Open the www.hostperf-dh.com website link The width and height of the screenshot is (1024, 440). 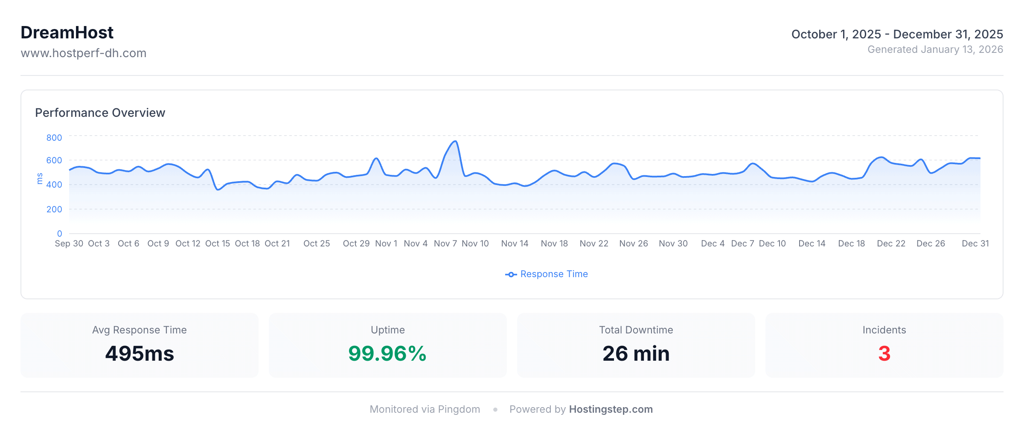pos(84,53)
